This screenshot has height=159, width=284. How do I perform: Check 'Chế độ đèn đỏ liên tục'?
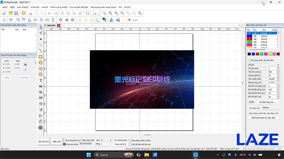[130, 144]
